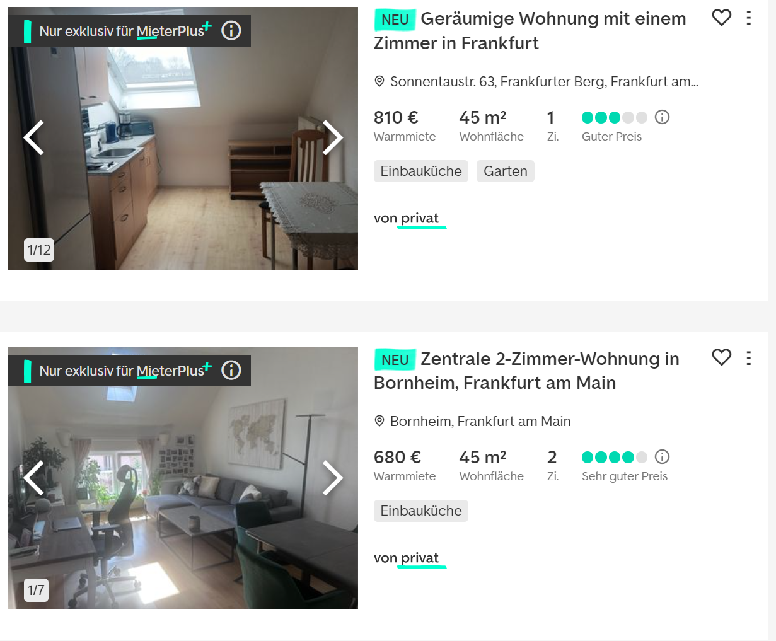Click the Bornheim living room photo thumbnail
776x641 pixels.
[183, 478]
